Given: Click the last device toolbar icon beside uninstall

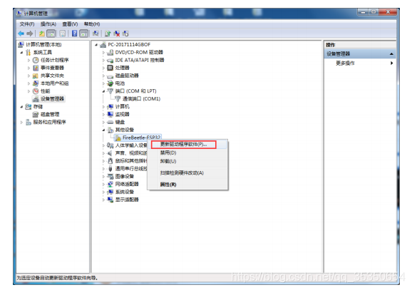Looking at the screenshot, I should tap(125, 33).
